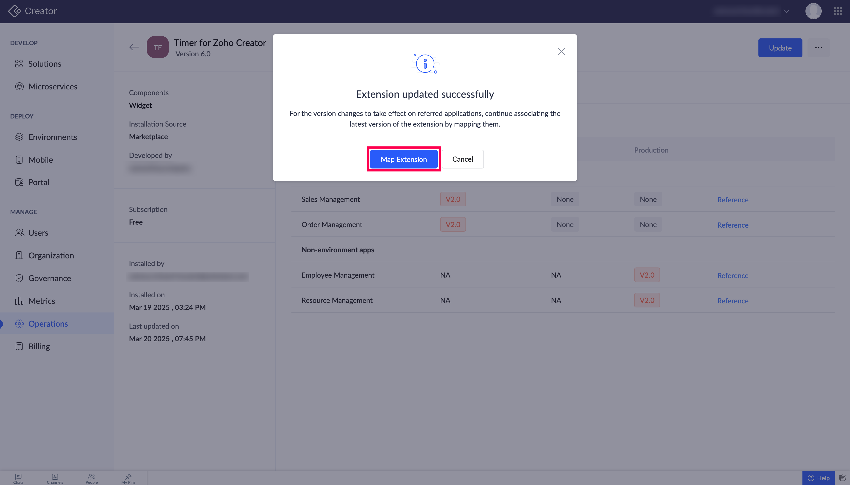Click the Billing icon in sidebar
The width and height of the screenshot is (850, 485).
[x=19, y=346]
